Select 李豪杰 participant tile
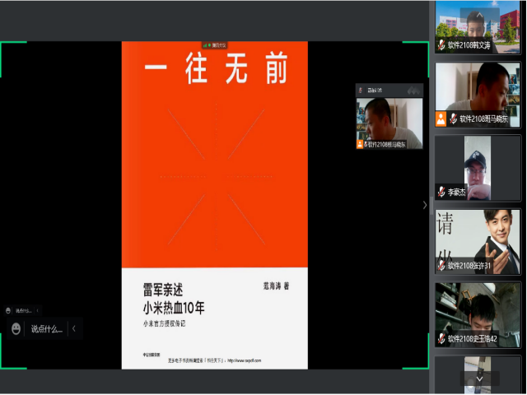The width and height of the screenshot is (527, 395). pyautogui.click(x=478, y=168)
